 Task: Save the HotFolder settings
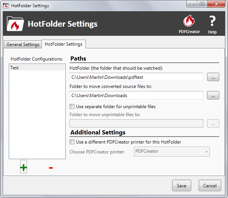182,185
